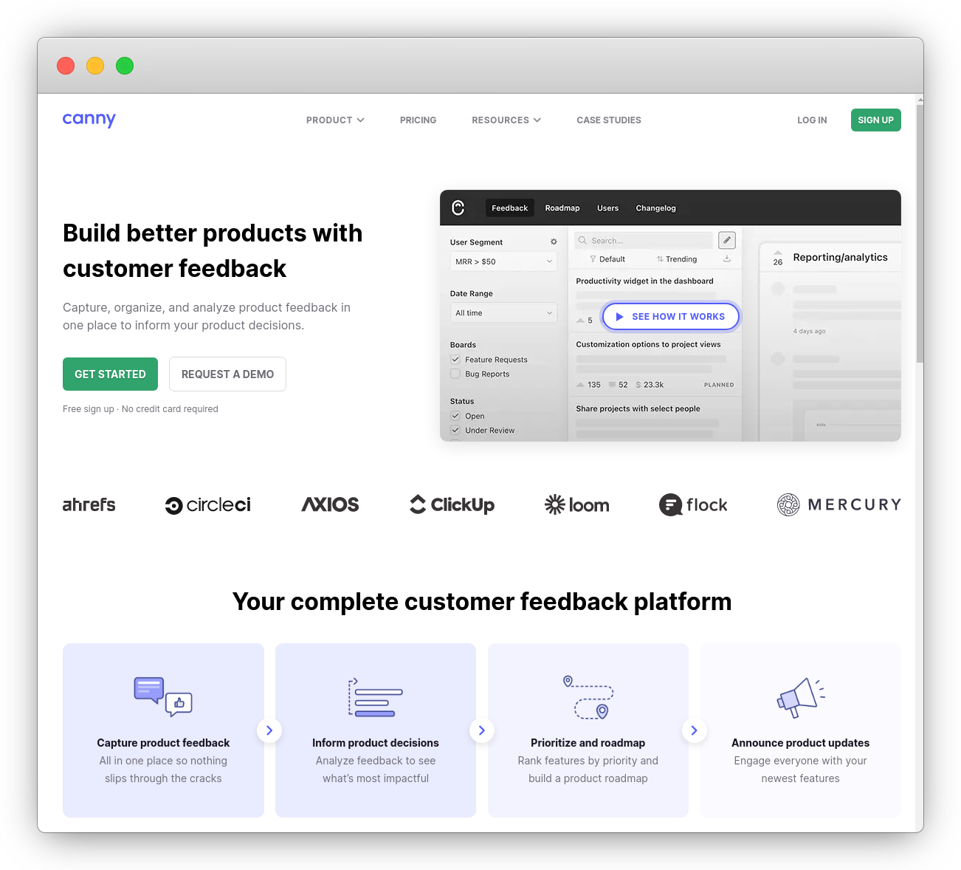Click arrow after Capture product feedback card
Image resolution: width=961 pixels, height=870 pixels.
269,730
